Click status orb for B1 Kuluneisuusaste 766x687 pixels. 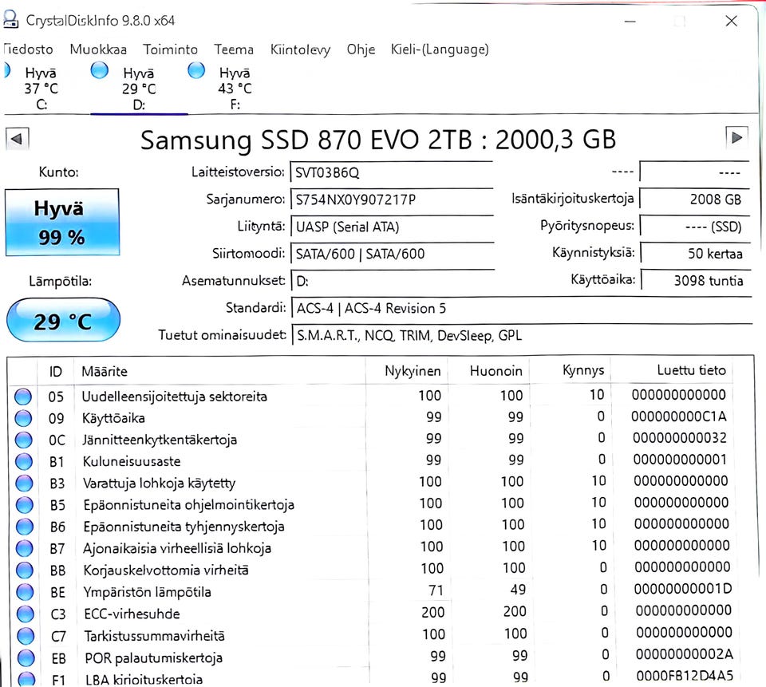click(24, 461)
